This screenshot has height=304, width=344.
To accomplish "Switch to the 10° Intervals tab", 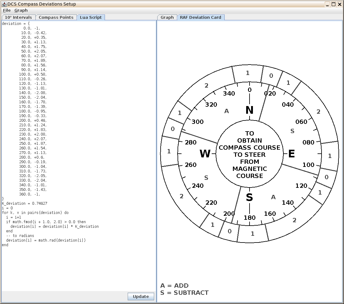I will pyautogui.click(x=18, y=17).
